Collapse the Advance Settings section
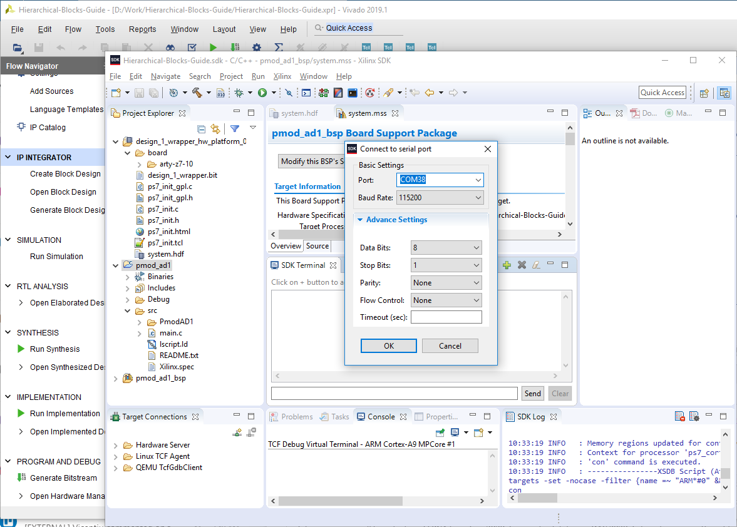The height and width of the screenshot is (527, 737). 360,220
